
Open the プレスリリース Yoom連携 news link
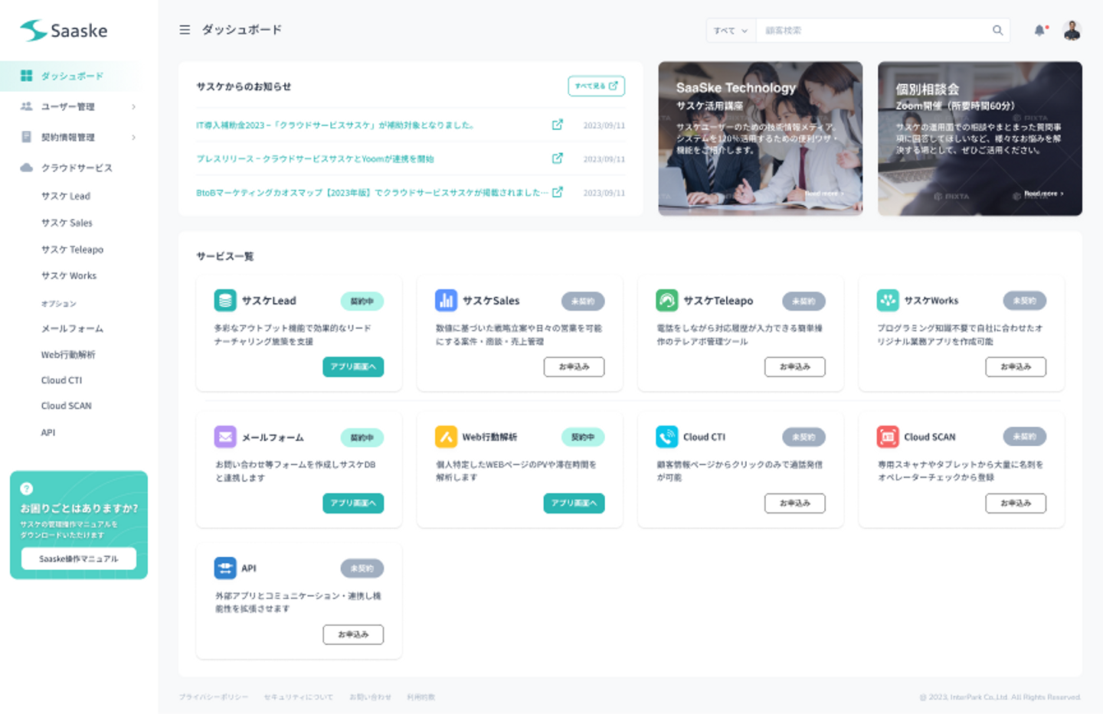315,158
